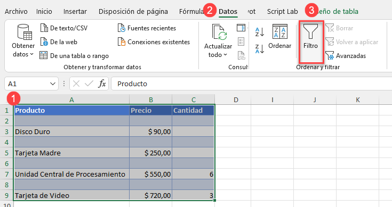Open the Name Box dropdown arrow

[x=53, y=84]
